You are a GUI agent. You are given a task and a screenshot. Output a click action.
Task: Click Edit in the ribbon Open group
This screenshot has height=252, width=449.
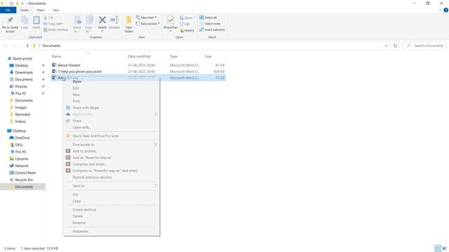point(185,24)
